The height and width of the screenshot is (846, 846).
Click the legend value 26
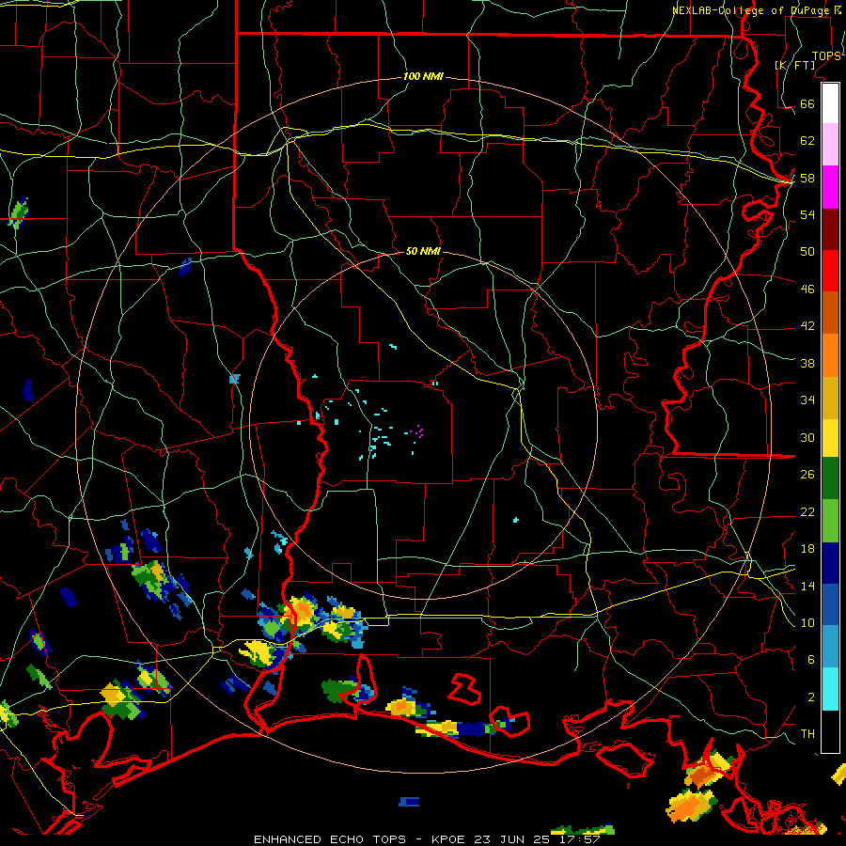(x=807, y=475)
